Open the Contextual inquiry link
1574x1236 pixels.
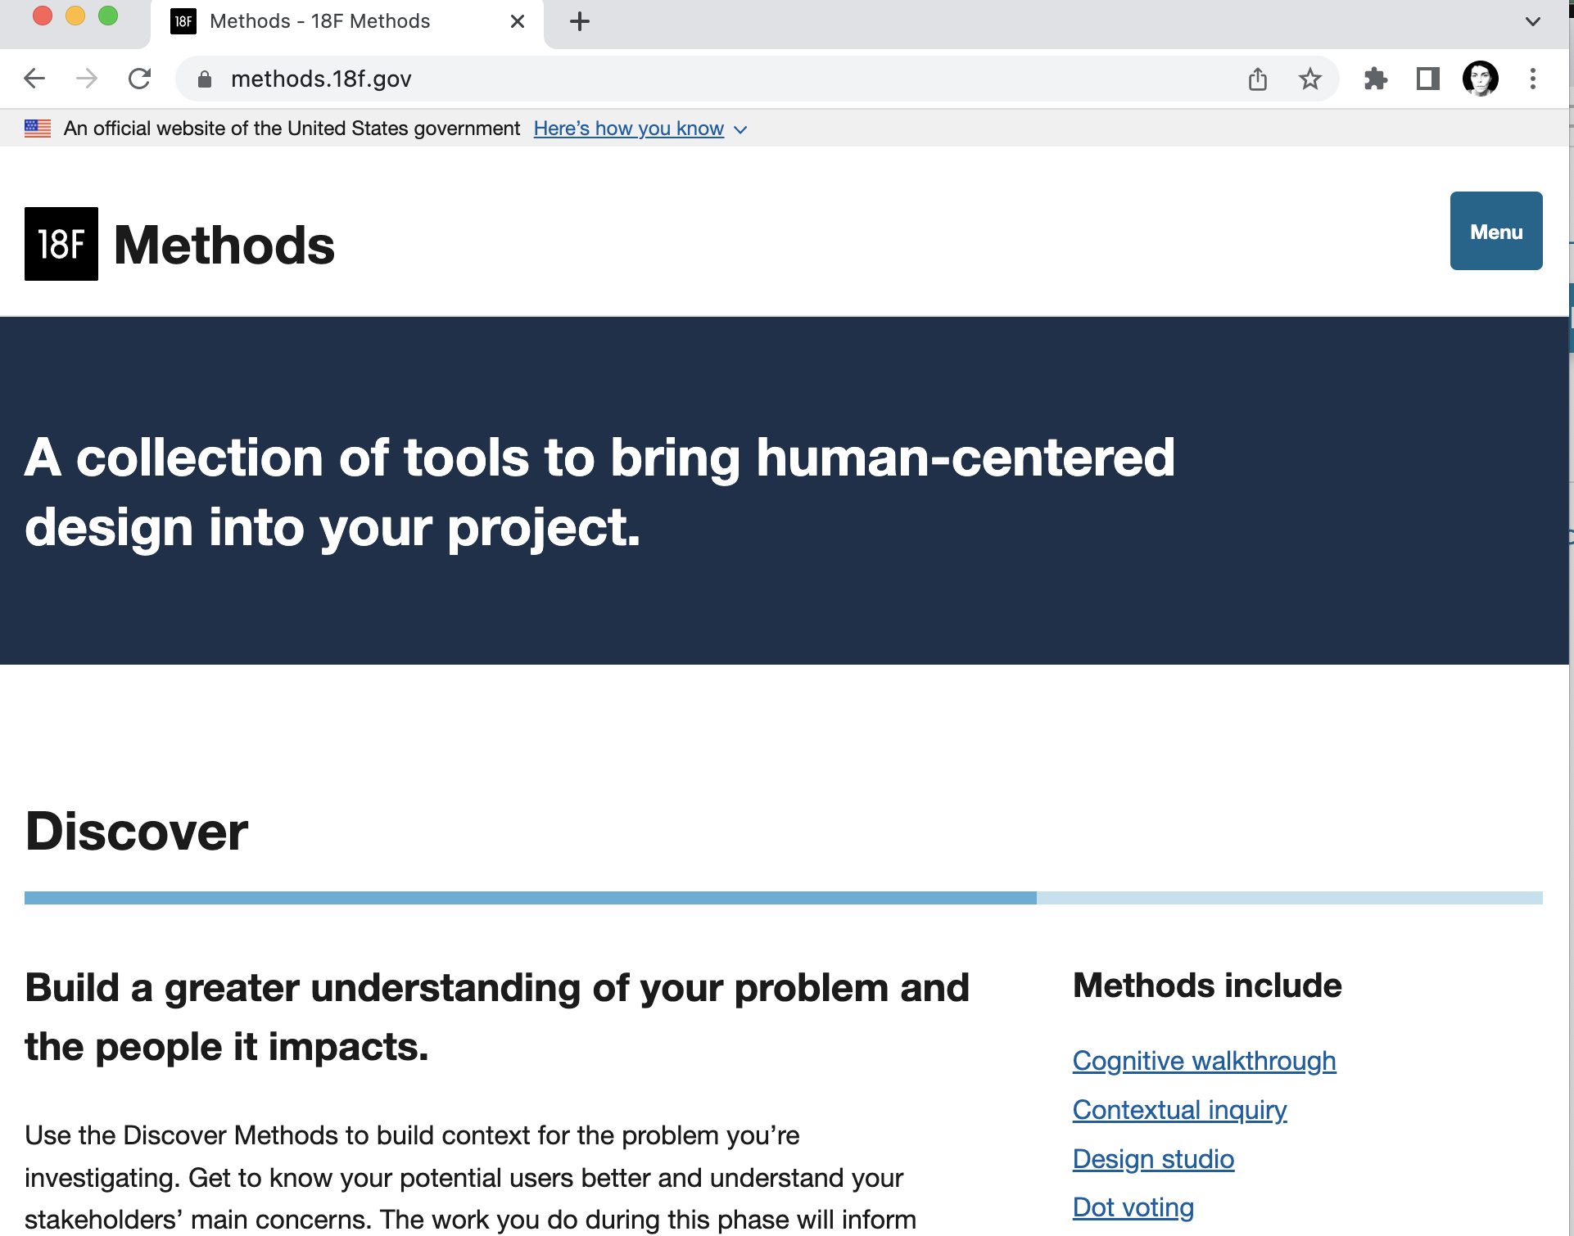point(1179,1110)
